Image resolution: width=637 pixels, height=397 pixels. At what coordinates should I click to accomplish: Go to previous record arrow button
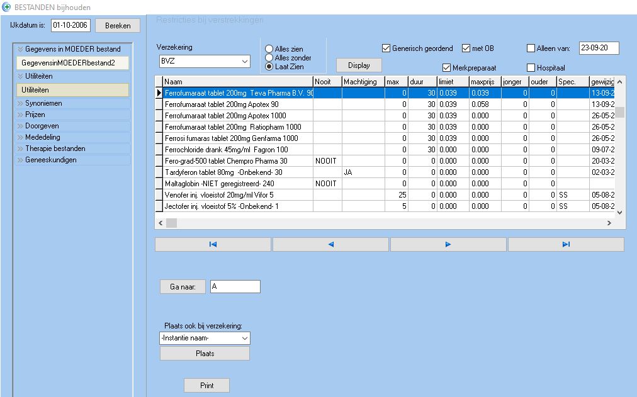330,244
